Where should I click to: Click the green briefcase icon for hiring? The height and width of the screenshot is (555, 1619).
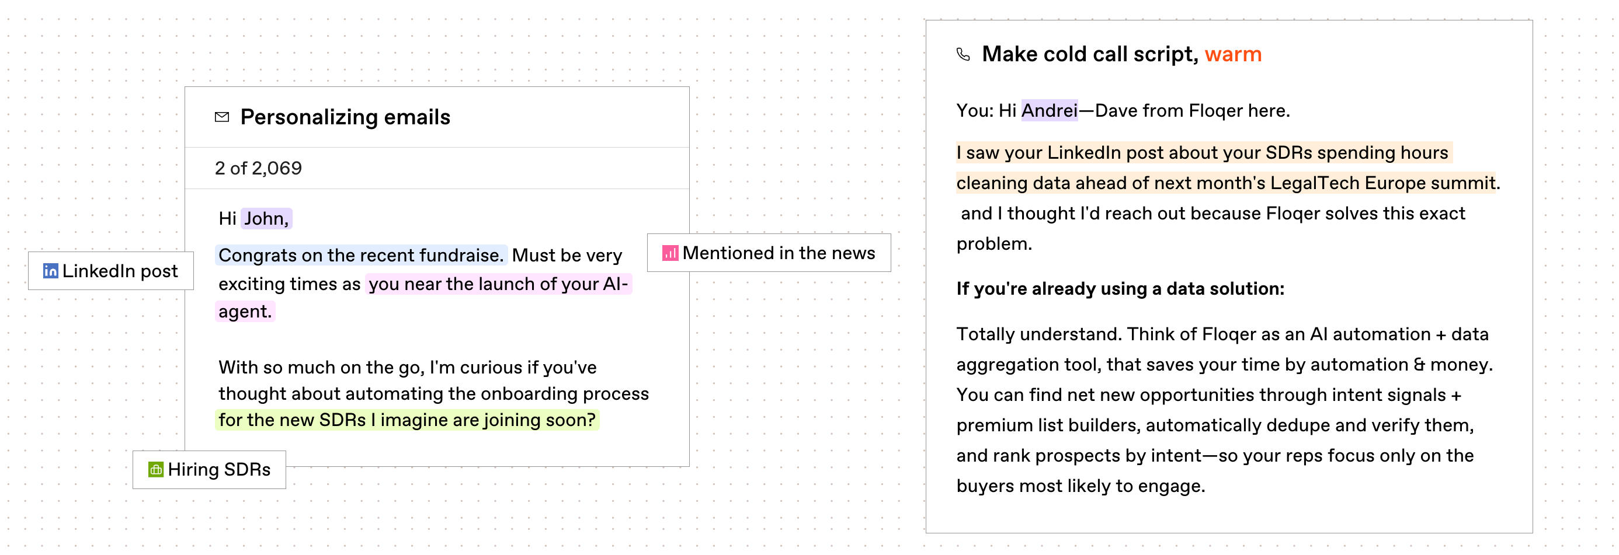coord(156,470)
